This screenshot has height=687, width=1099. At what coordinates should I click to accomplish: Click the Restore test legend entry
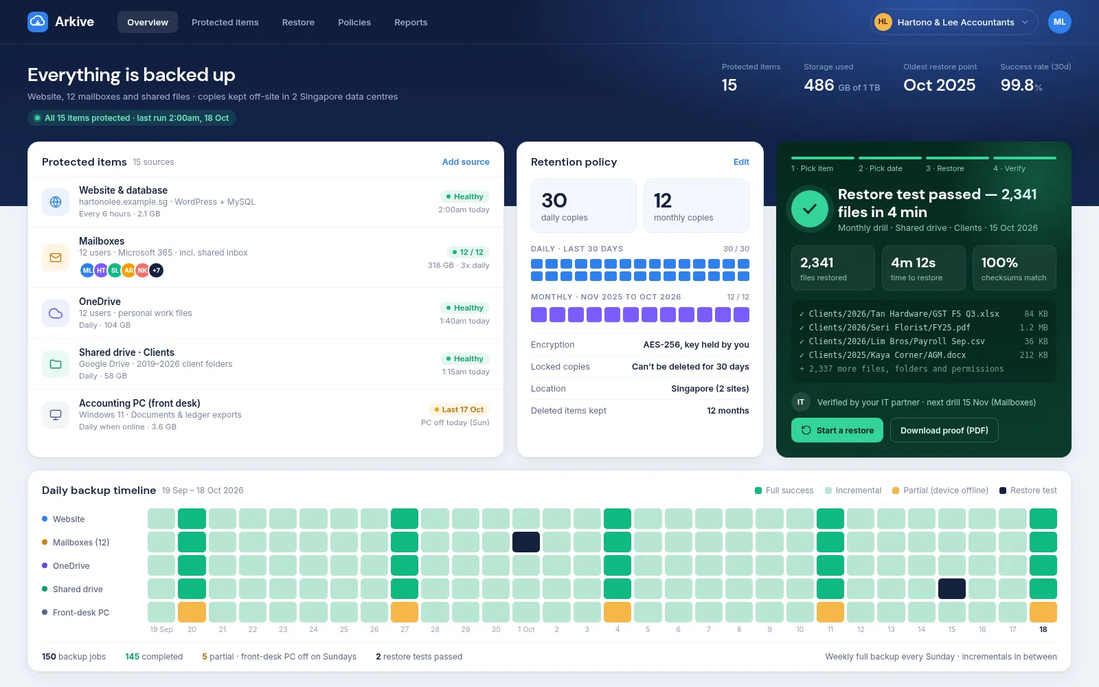1028,491
